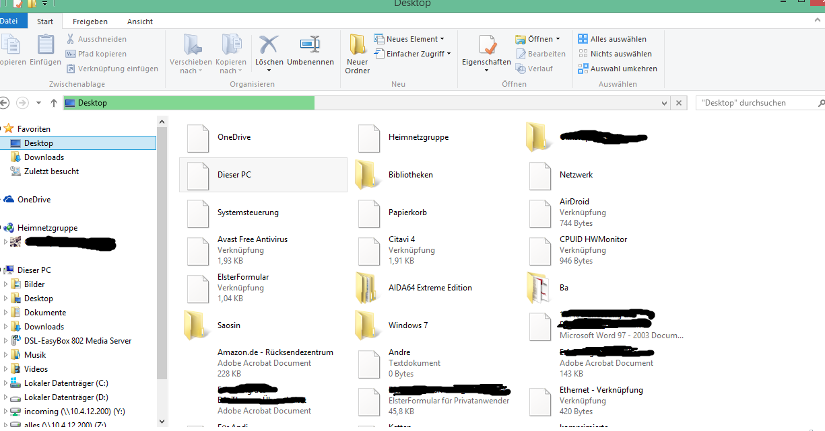Expand Dokumente tree node

6,313
